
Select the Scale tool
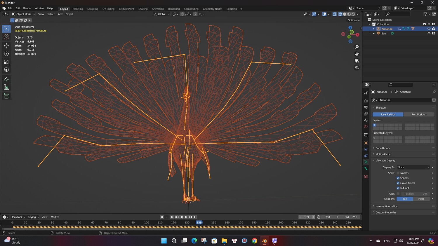[6, 62]
